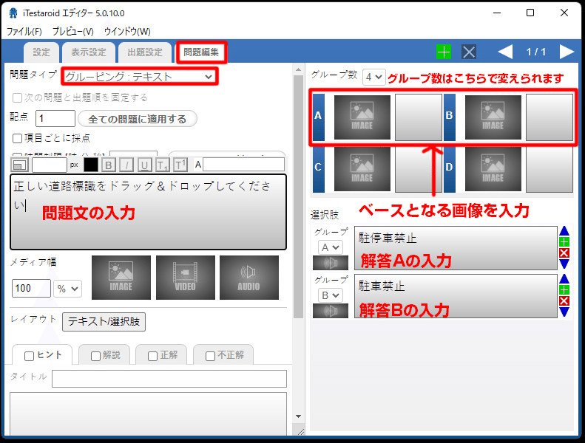Screen dimensions: 585x443
Task: Set base image for group C
Action: [x=362, y=169]
